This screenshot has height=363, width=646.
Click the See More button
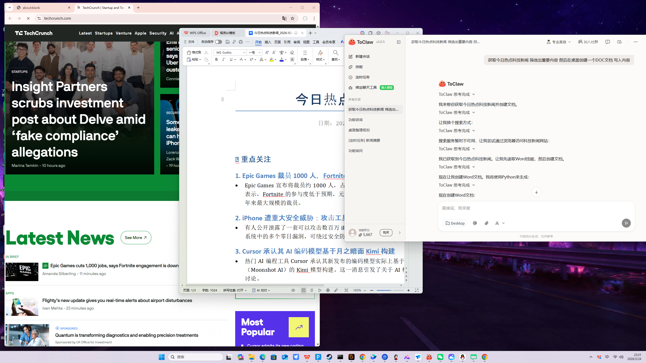click(136, 237)
